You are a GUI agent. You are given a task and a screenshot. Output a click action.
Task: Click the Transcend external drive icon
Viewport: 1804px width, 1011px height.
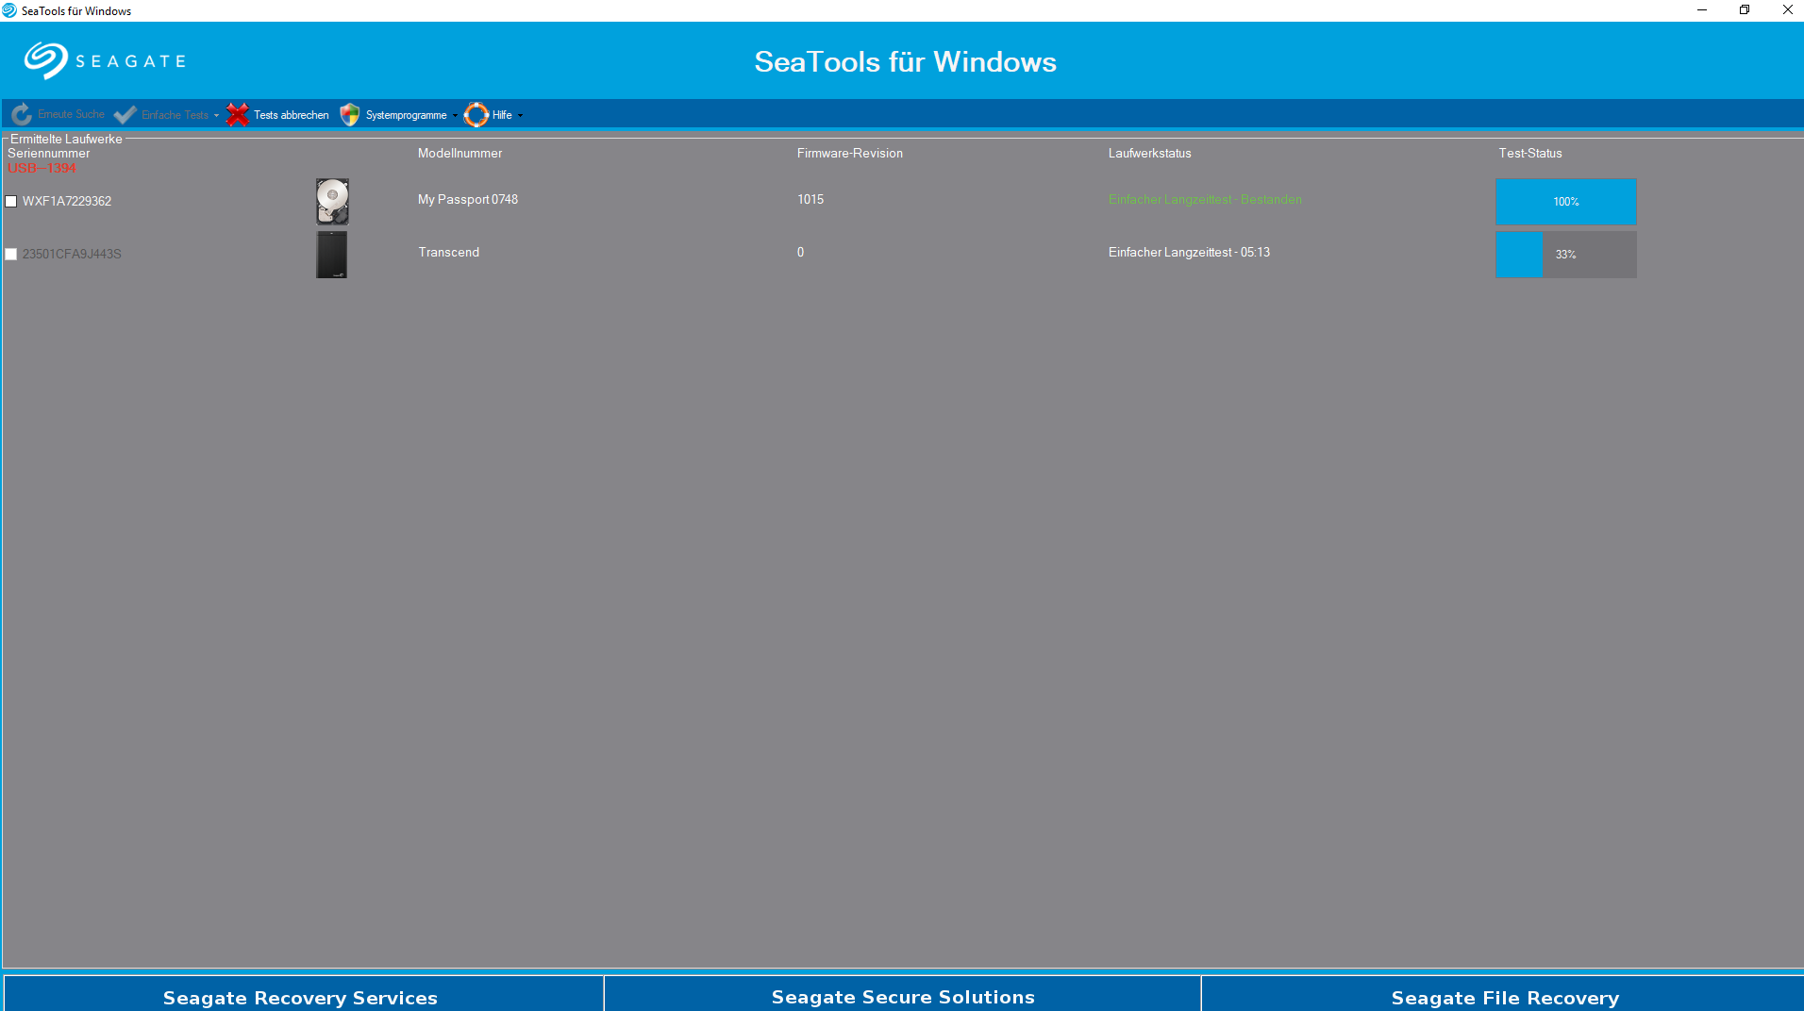(331, 255)
